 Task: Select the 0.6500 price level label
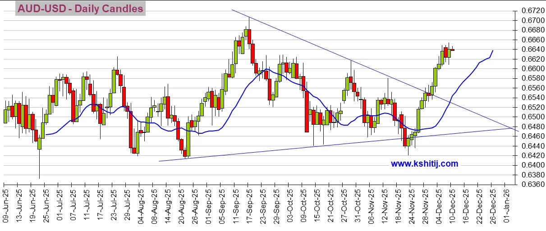(530, 117)
